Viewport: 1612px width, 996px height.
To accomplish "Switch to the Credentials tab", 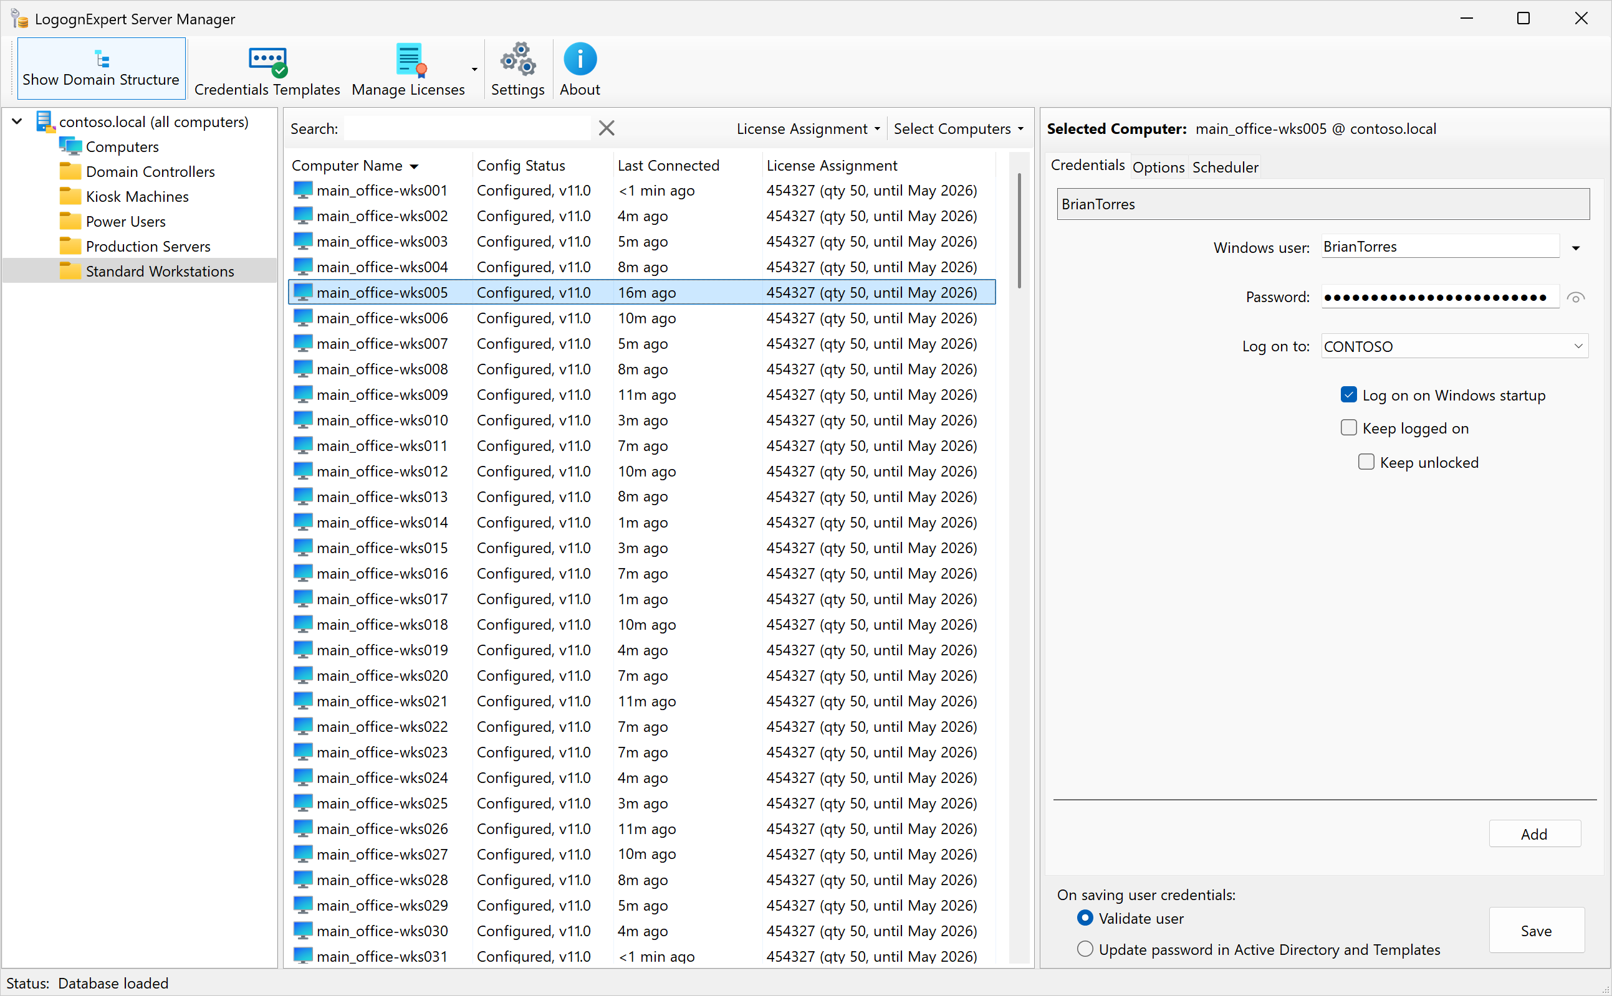I will 1087,165.
